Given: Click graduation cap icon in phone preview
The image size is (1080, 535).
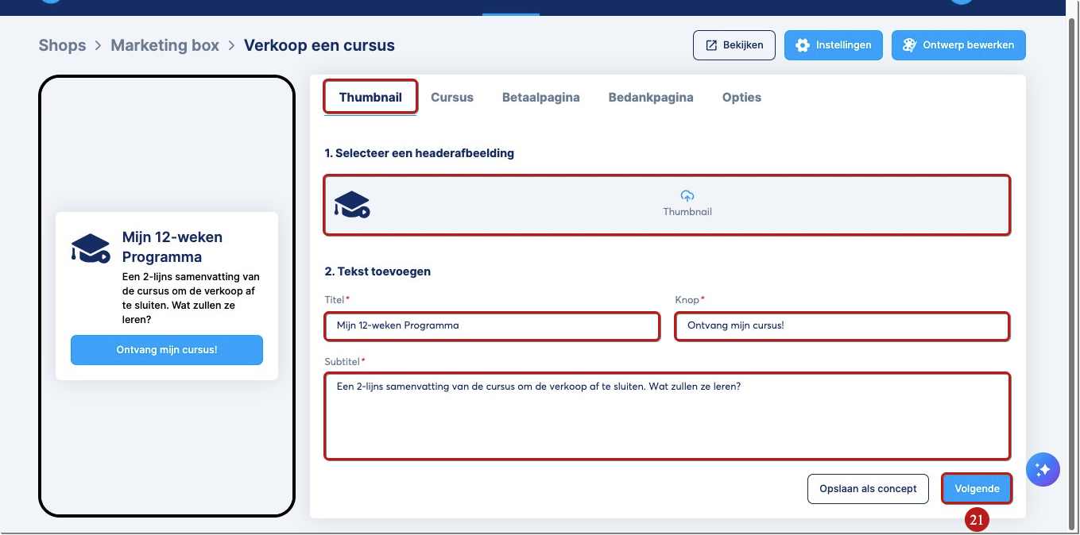Looking at the screenshot, I should click(91, 248).
